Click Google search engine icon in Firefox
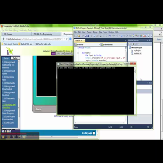Screen dimensions: 163x163 click(70, 39)
